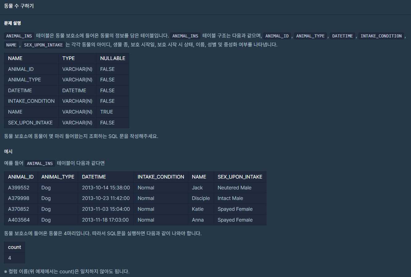The width and height of the screenshot is (411, 277).
Task: Click the page title 동물 수 구하기
Action: (19, 6)
